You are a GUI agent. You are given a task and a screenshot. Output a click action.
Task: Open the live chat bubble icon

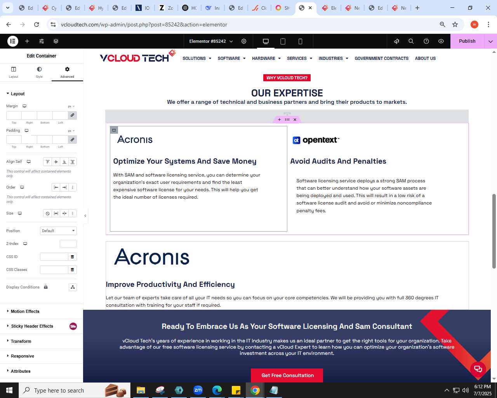pyautogui.click(x=478, y=369)
